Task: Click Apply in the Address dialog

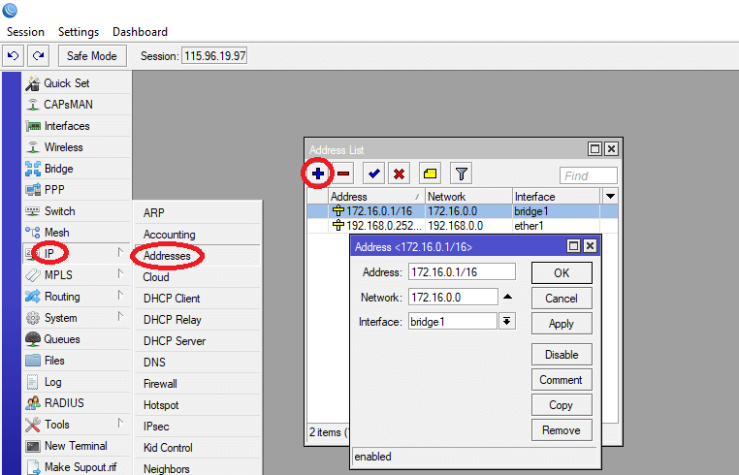Action: point(562,324)
